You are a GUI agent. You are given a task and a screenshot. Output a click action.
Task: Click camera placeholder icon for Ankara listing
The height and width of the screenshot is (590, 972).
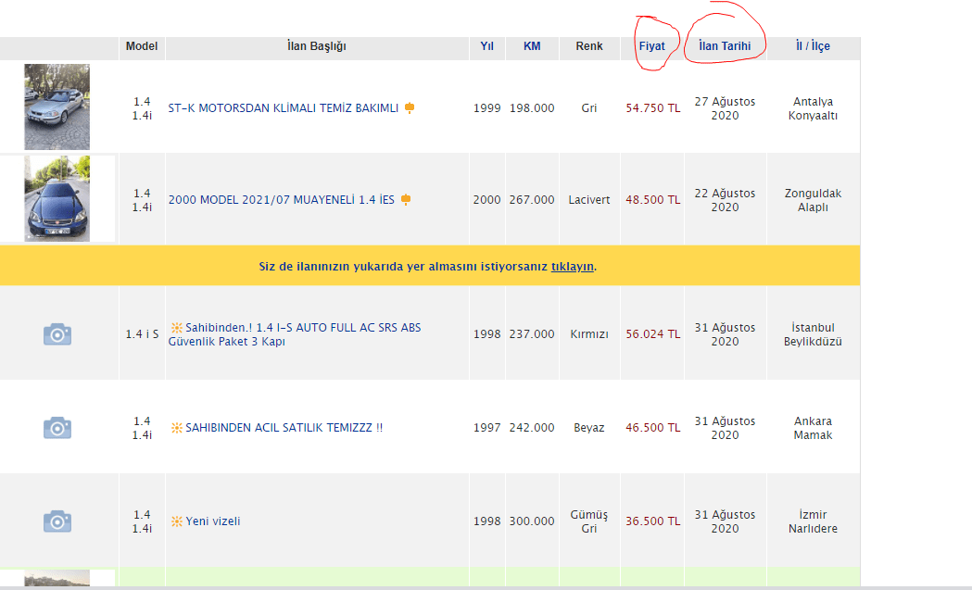point(57,428)
